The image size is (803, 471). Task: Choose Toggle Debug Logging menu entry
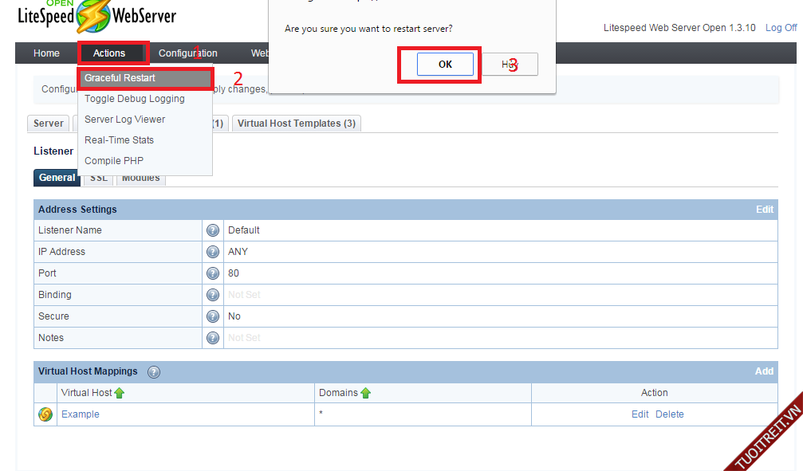click(x=135, y=99)
